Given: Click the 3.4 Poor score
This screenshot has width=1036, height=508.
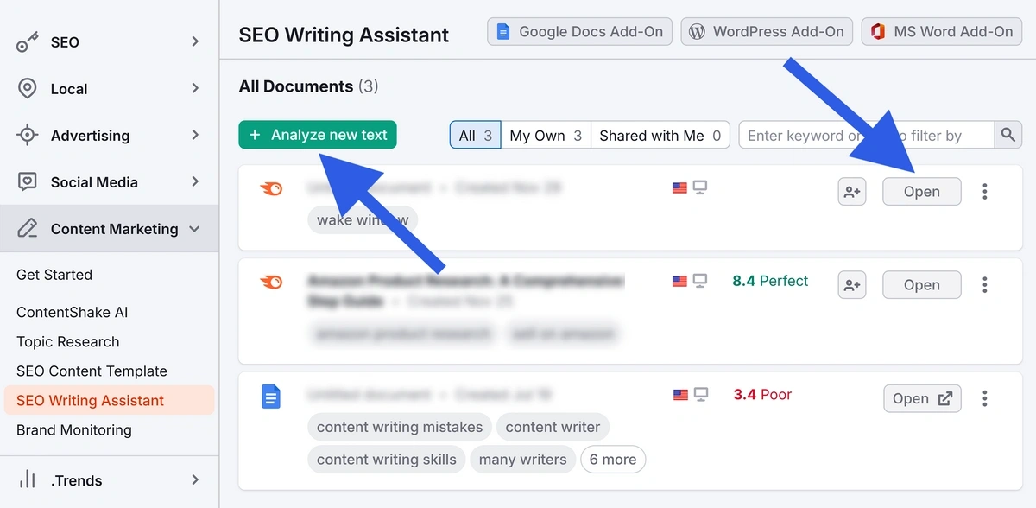Looking at the screenshot, I should (x=762, y=394).
